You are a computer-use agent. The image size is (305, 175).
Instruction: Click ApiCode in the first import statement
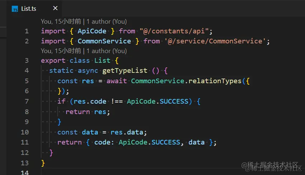(92, 31)
